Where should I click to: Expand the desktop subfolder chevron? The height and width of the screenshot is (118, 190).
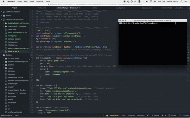(4, 65)
